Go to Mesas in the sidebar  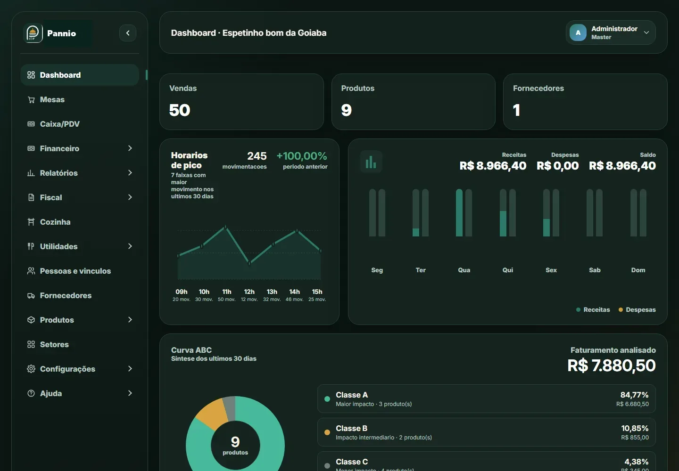tap(80, 99)
